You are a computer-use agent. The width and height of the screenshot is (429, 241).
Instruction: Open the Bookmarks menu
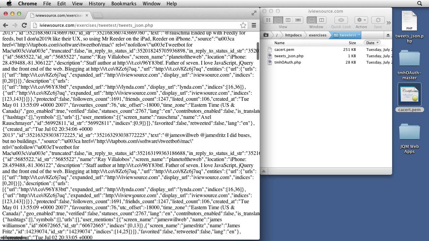coord(124,4)
